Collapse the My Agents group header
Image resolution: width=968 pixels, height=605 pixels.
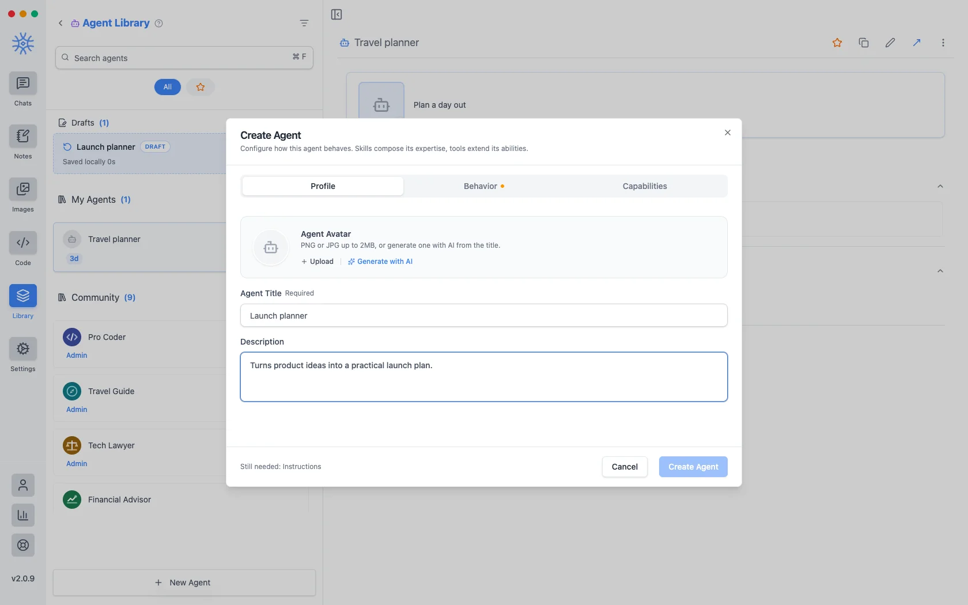[x=94, y=199]
